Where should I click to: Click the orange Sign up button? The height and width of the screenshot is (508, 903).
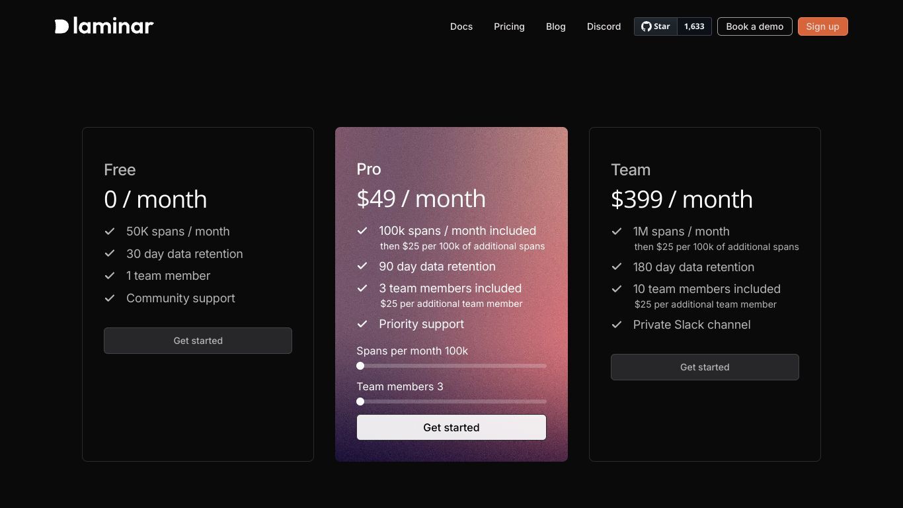pyautogui.click(x=823, y=26)
